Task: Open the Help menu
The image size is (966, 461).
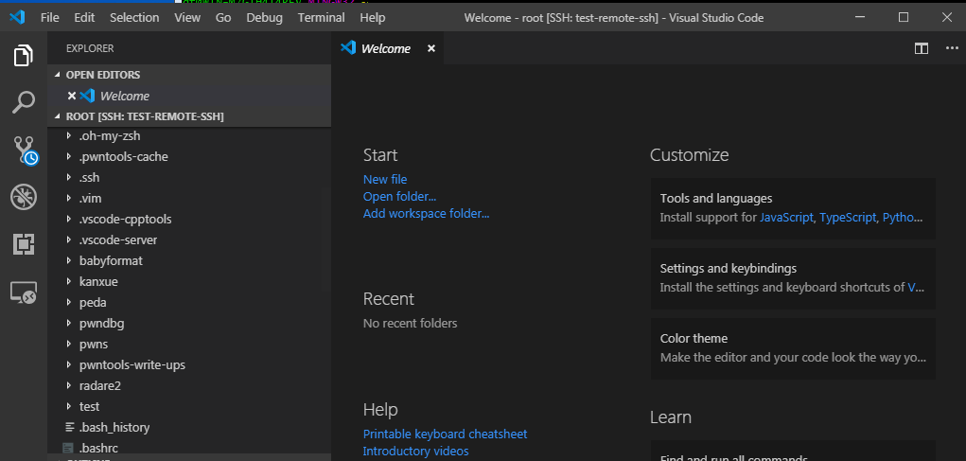Action: pos(372,17)
